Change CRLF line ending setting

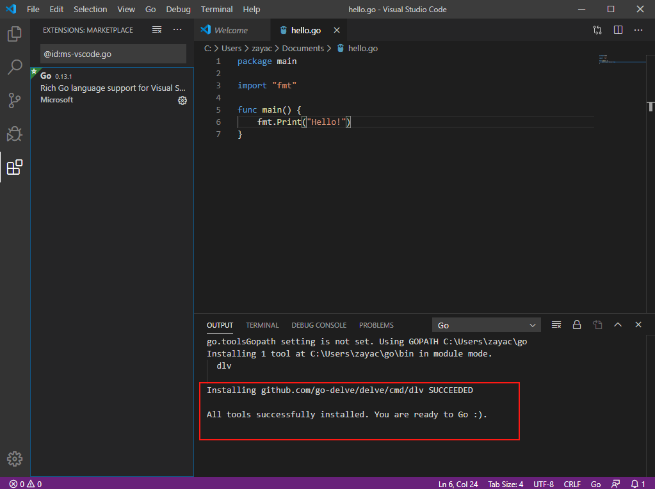click(x=572, y=484)
